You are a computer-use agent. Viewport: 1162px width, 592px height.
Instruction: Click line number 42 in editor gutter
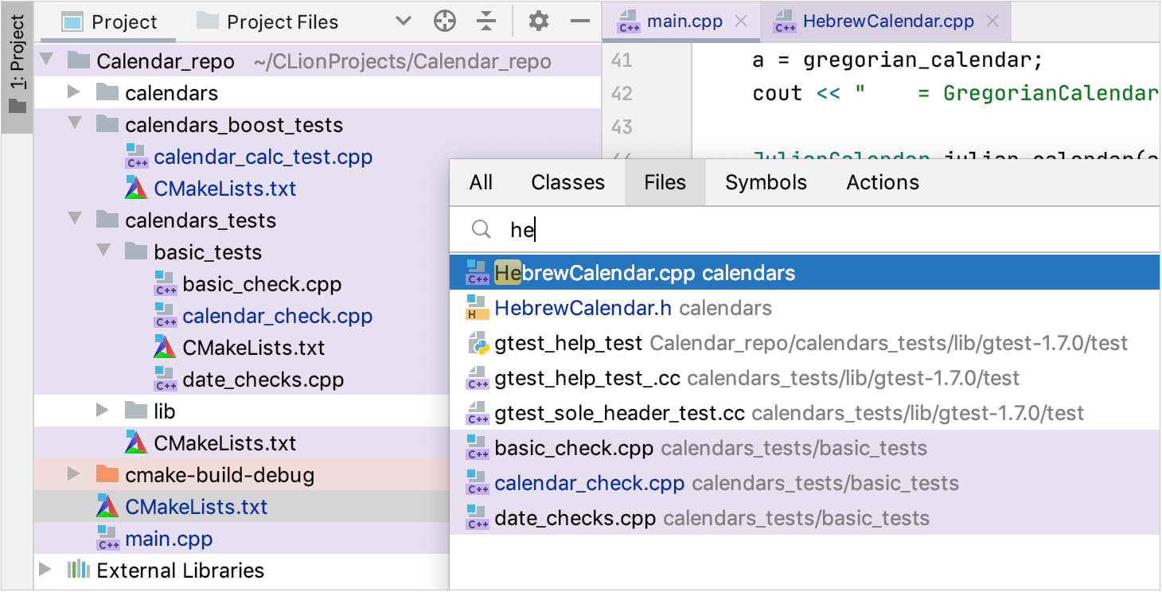pos(622,94)
